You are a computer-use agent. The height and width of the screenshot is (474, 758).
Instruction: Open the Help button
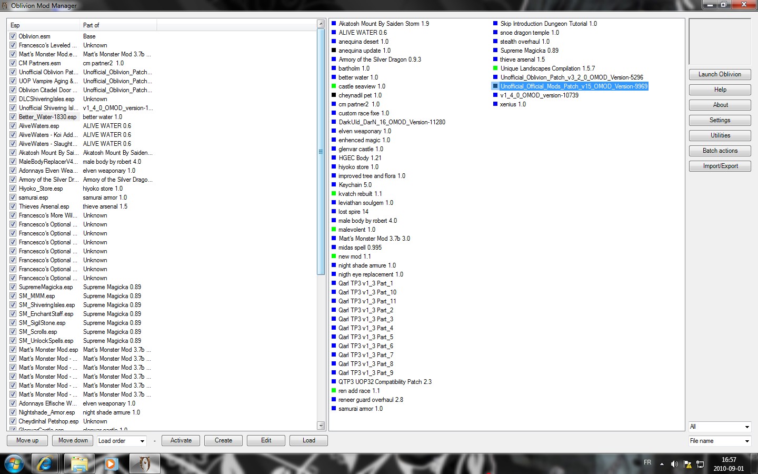pos(720,90)
